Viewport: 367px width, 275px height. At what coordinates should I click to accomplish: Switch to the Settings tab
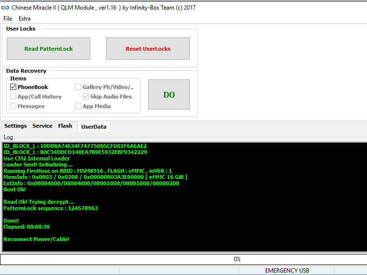(15, 126)
